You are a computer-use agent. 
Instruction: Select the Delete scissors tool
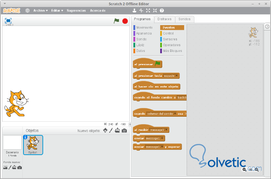pos(141,11)
